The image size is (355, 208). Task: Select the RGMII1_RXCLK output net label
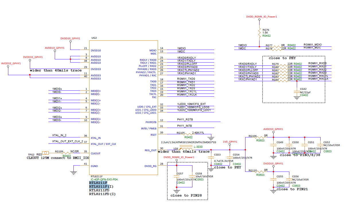point(318,79)
